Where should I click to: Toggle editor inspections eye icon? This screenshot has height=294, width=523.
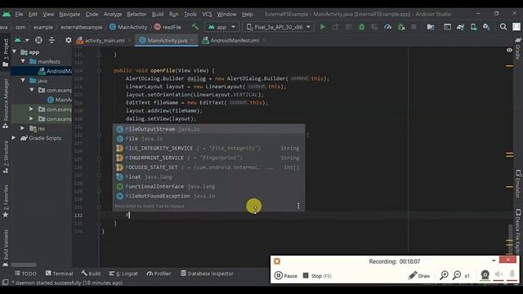click(x=509, y=50)
